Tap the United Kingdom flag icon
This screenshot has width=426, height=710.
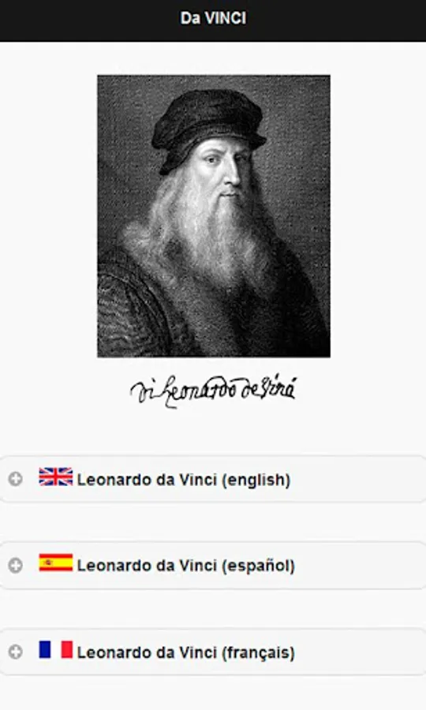point(56,476)
